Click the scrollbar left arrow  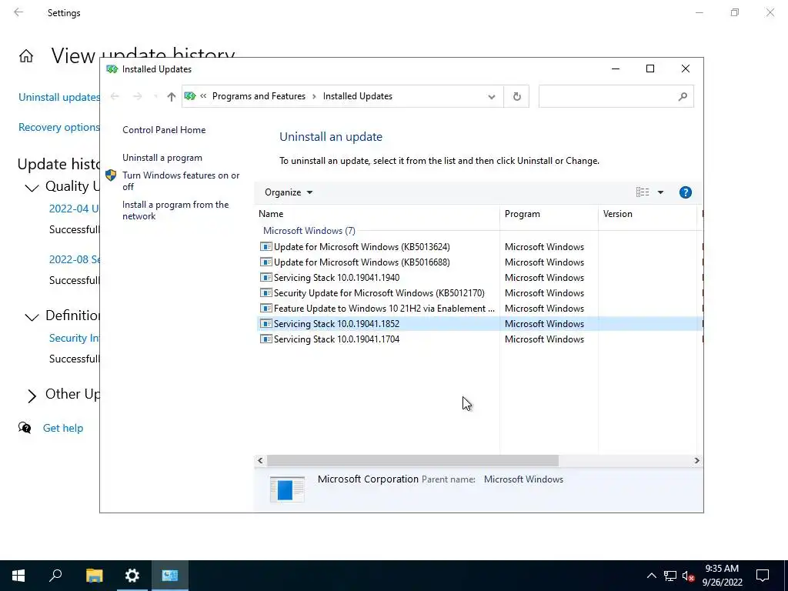tap(260, 460)
